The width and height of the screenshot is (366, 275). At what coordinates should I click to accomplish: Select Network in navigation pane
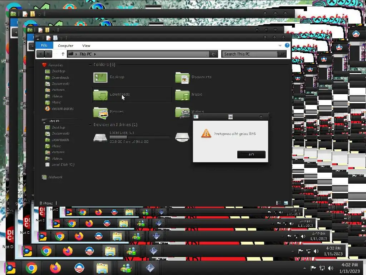[x=55, y=177]
